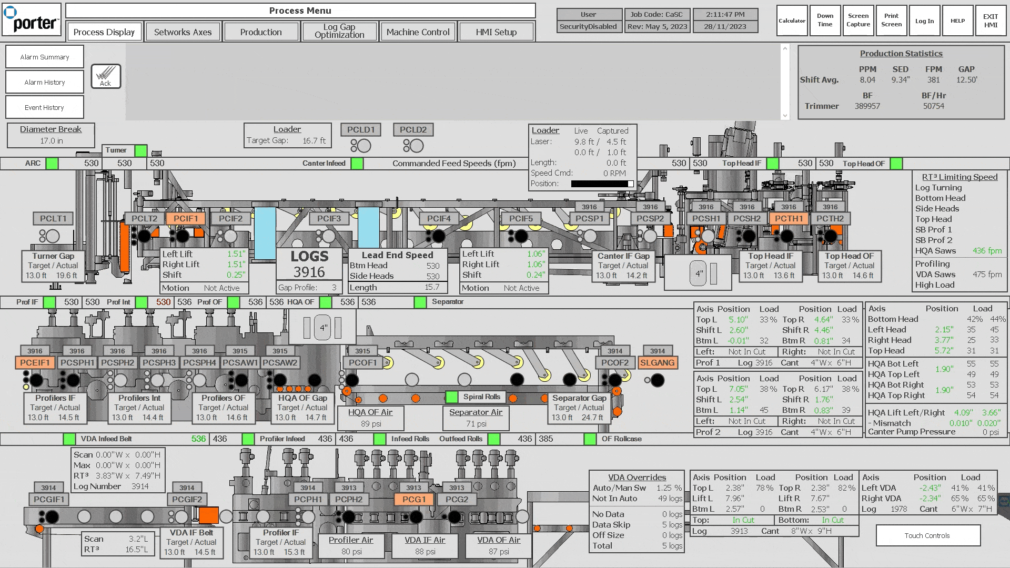Open the Diameter Break setting
1010x568 pixels.
[x=50, y=135]
